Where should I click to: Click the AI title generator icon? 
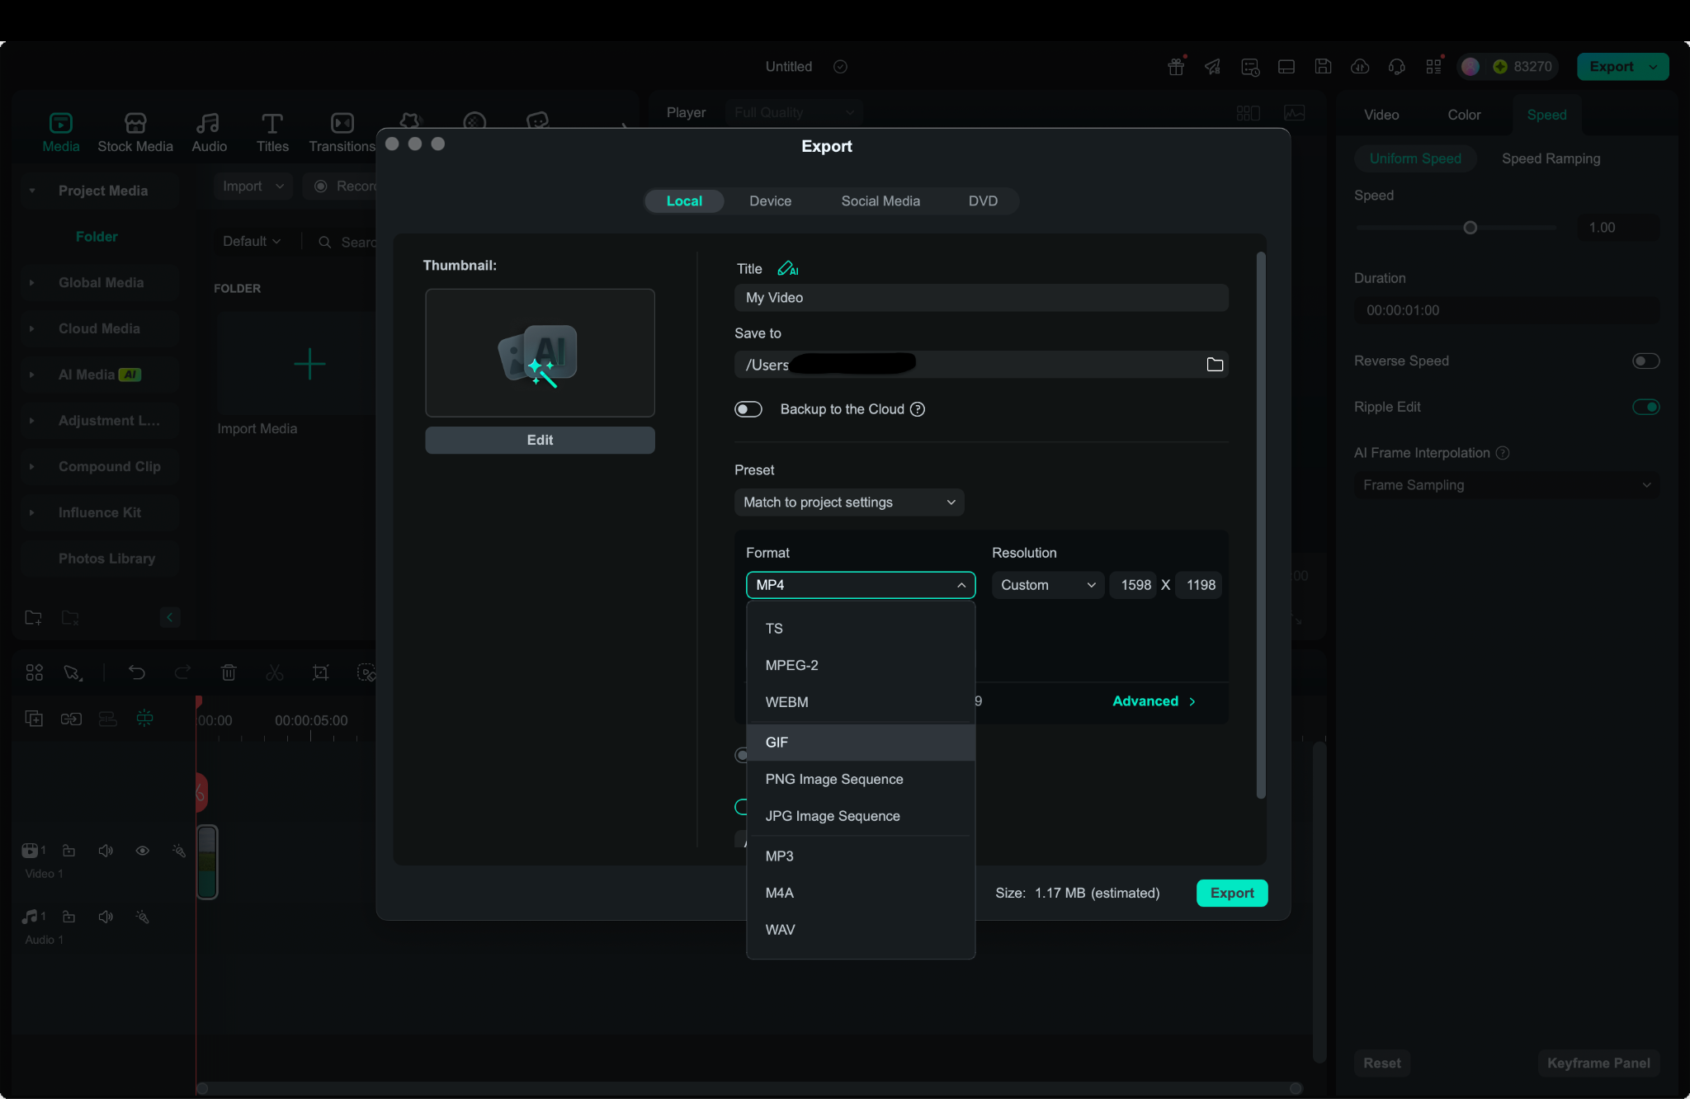tap(787, 269)
